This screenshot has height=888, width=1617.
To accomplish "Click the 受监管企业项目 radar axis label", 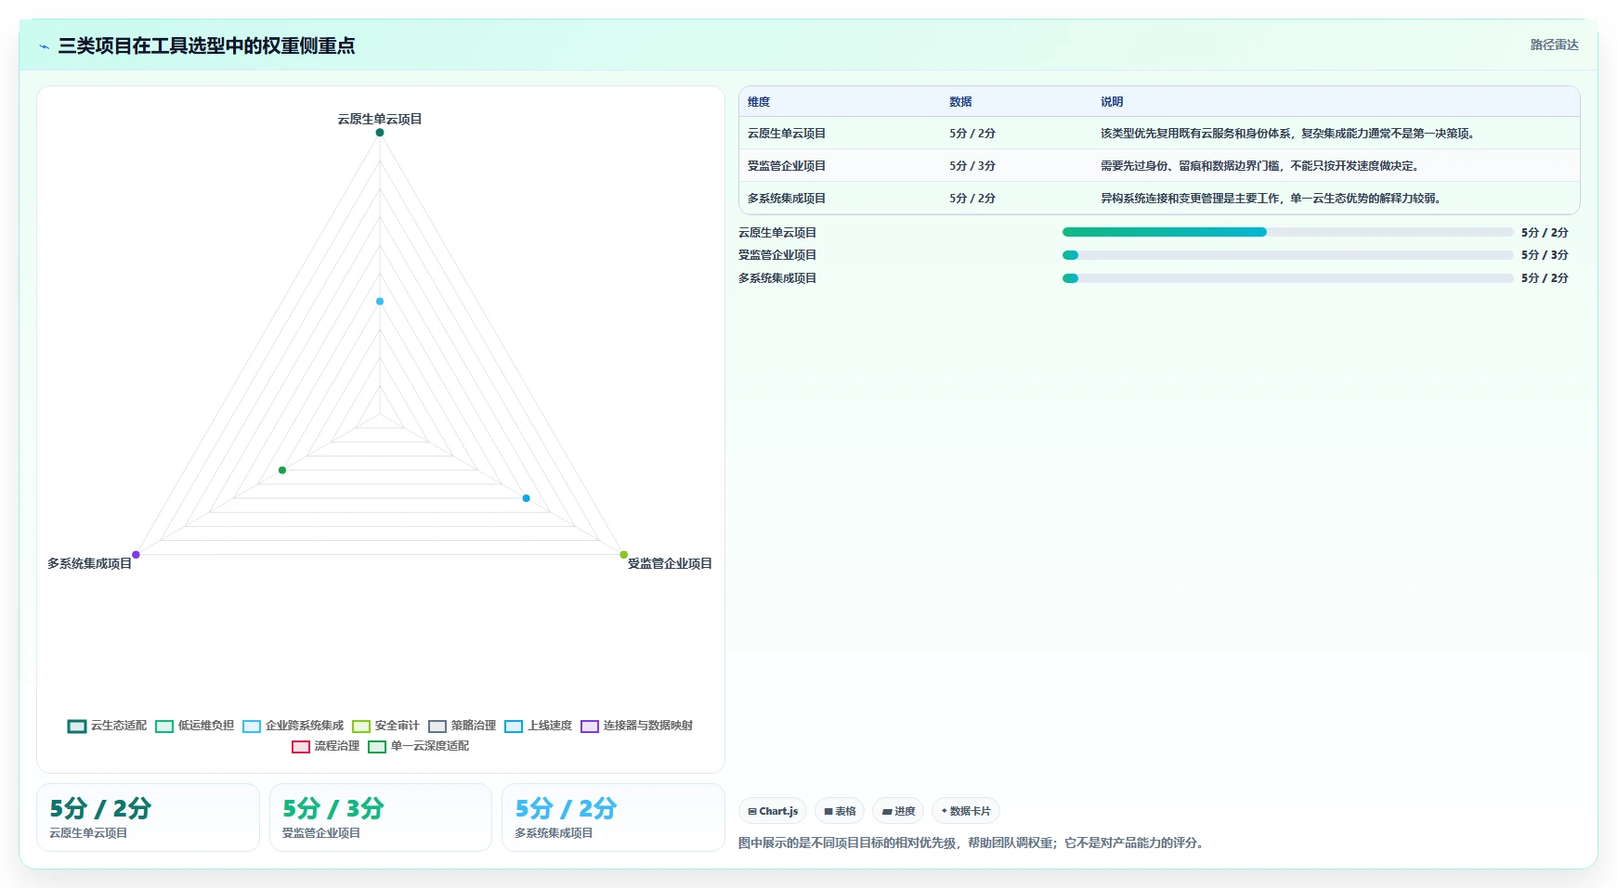I will click(670, 563).
